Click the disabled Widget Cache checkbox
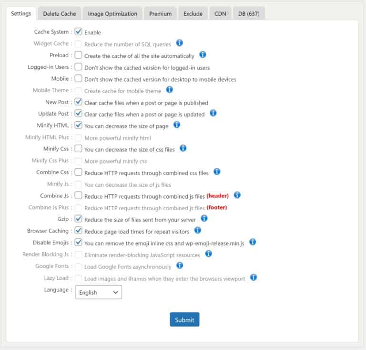 coord(79,43)
